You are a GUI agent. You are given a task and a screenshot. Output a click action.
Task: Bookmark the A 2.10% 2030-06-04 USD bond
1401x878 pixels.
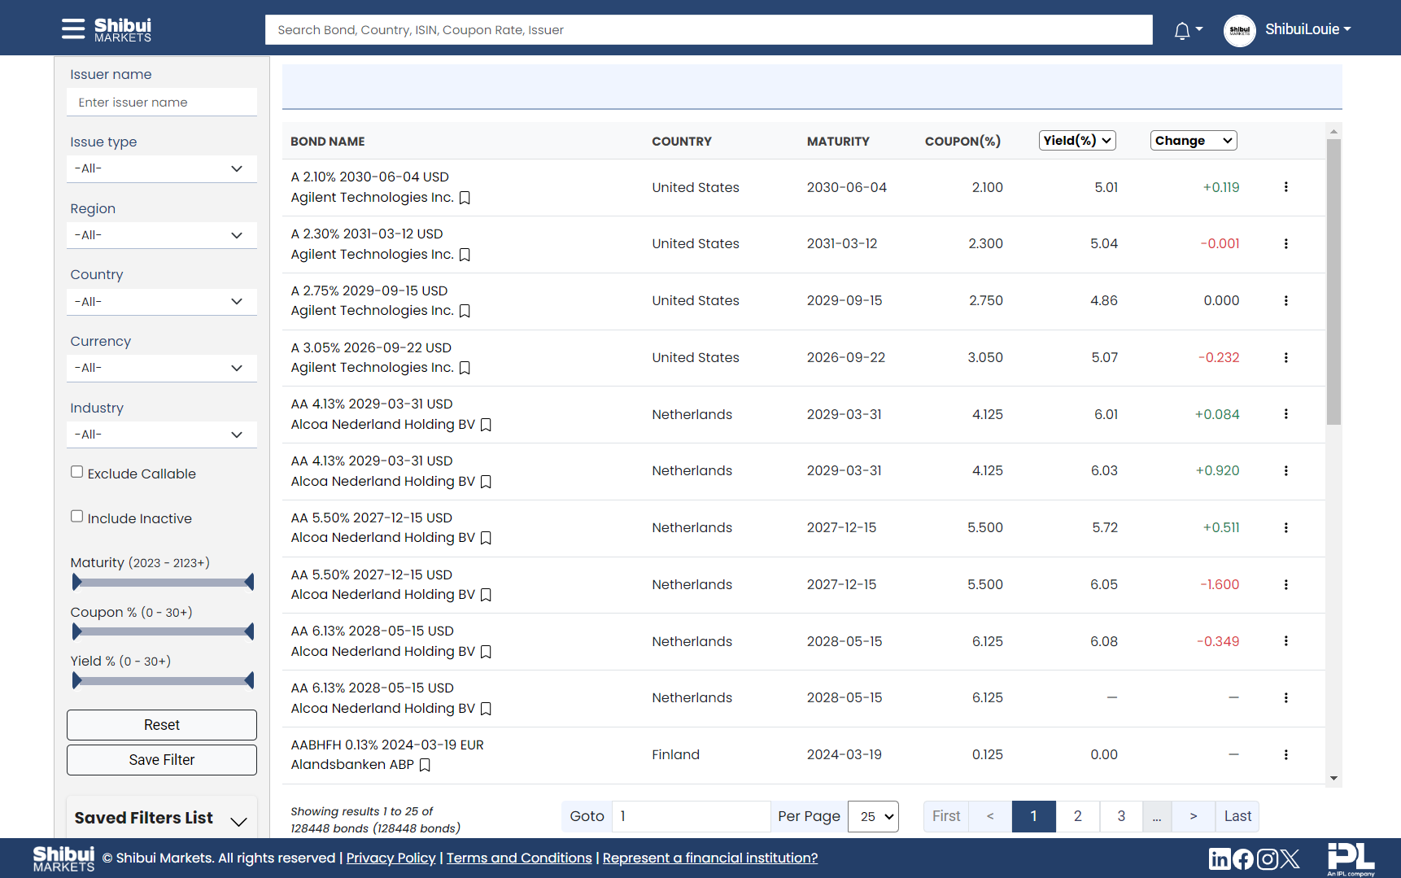465,198
